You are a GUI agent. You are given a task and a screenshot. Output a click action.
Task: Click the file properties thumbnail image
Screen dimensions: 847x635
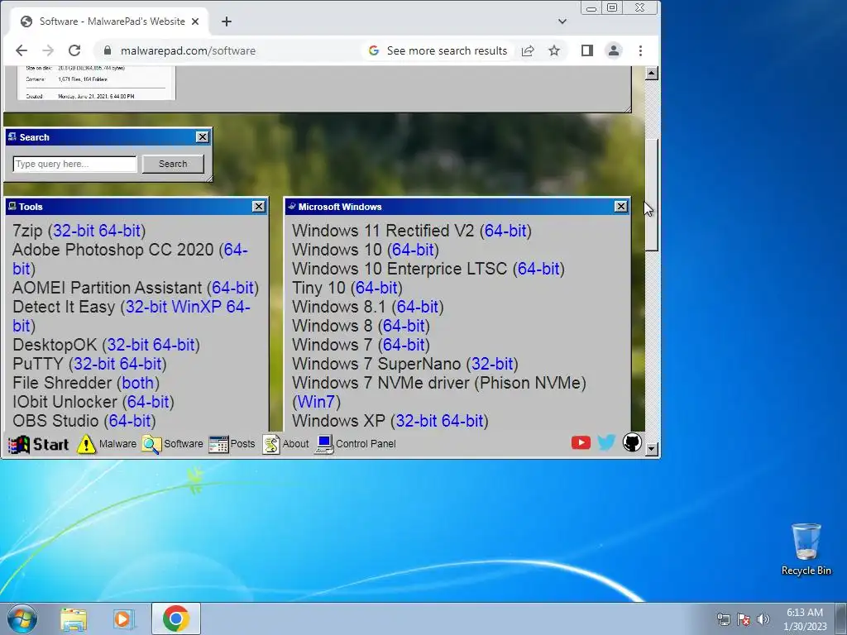pos(96,84)
